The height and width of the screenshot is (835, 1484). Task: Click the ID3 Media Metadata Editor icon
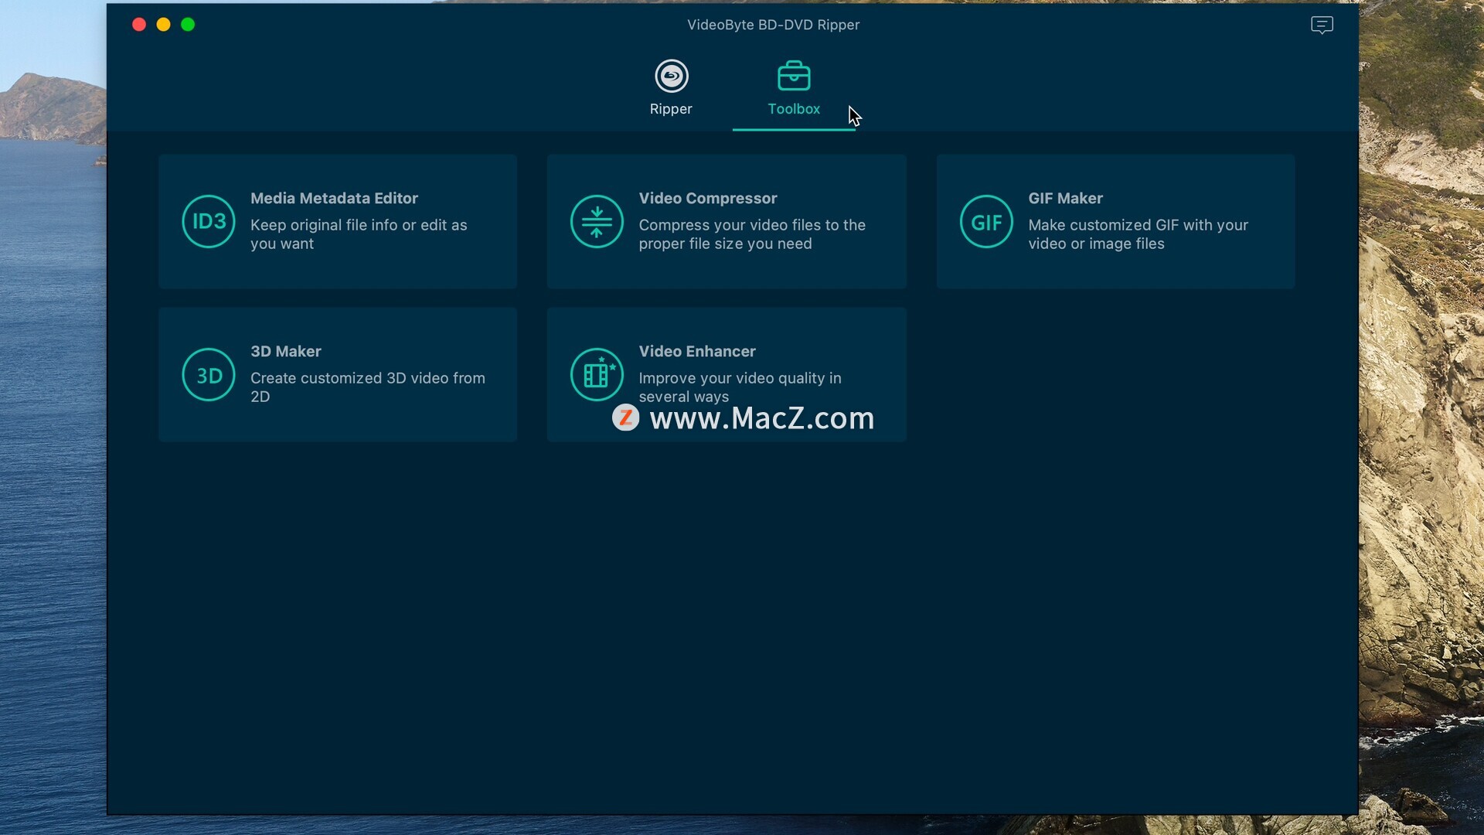tap(209, 222)
